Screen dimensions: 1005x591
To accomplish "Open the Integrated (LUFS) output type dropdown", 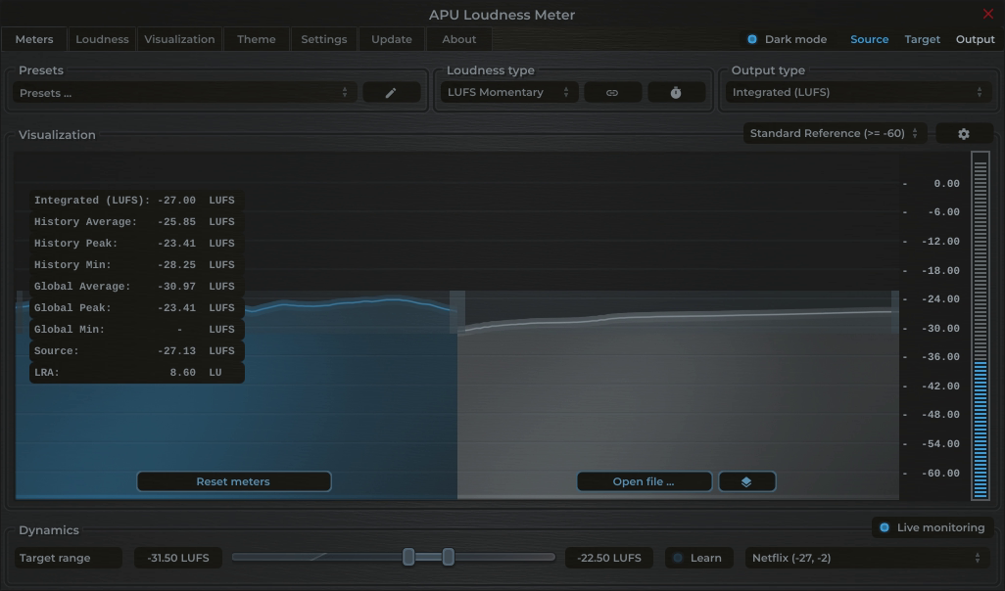I will (x=859, y=91).
